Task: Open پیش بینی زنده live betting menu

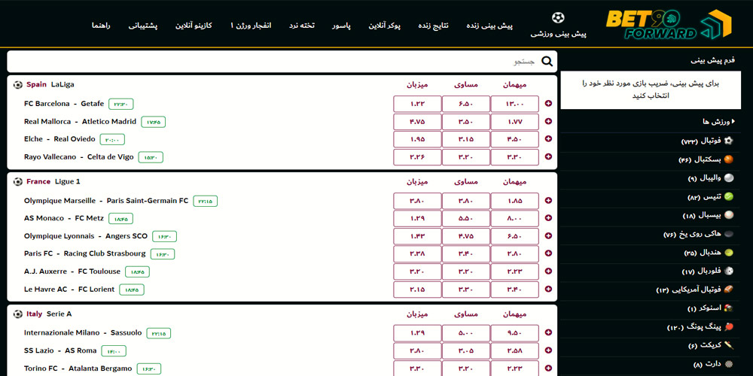Action: coord(489,26)
